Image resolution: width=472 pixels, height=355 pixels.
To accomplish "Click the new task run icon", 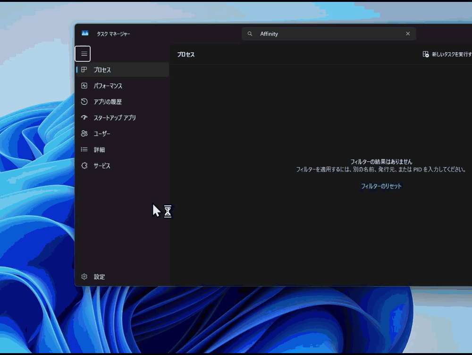I will coord(426,54).
